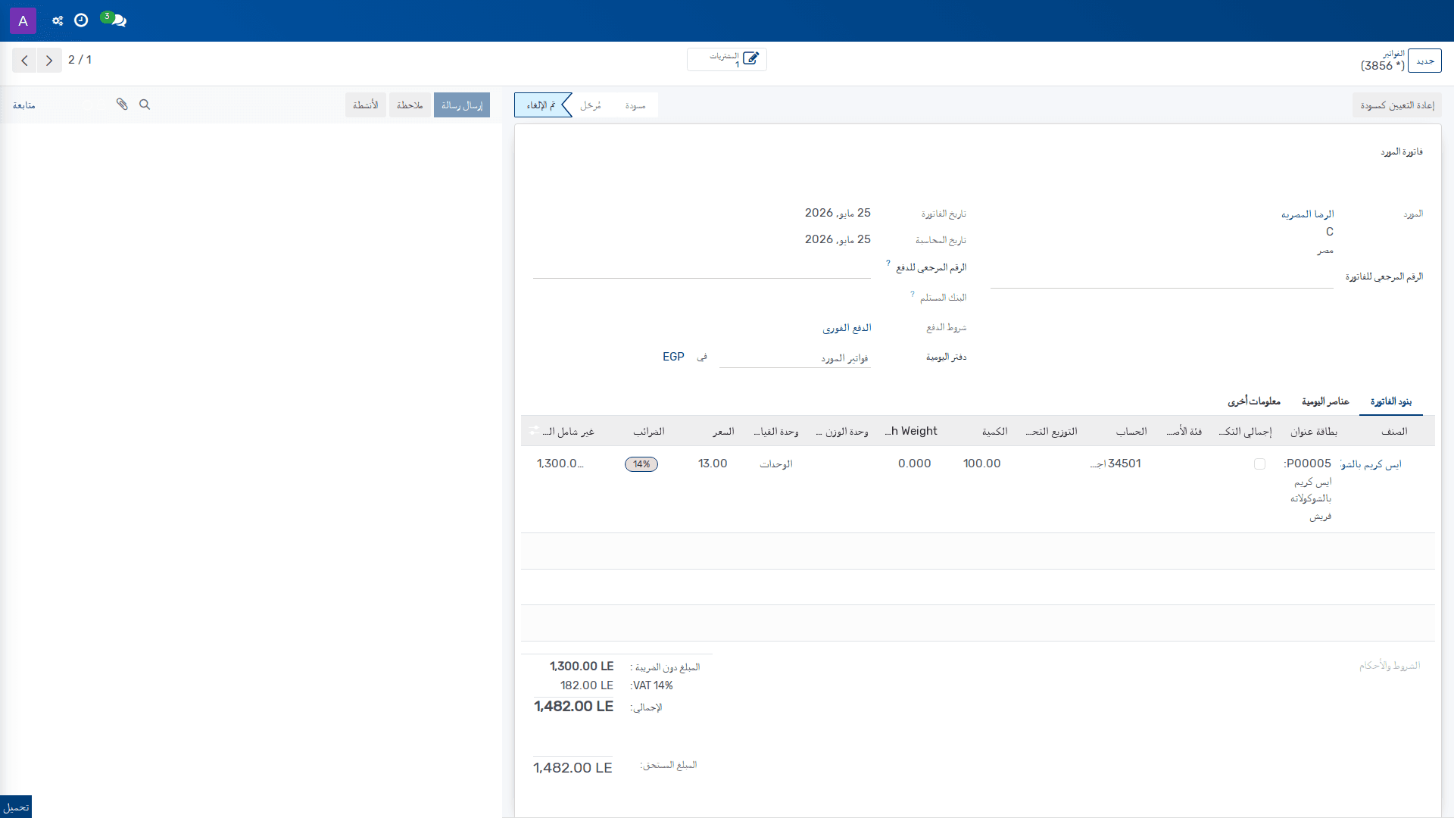Click the بطاقة عنوان label column header

point(1314,431)
